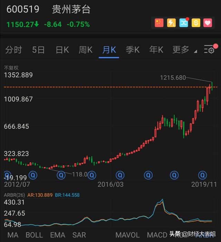Tap the yellow dollar sign icon
This screenshot has width=221, height=242.
[196, 23]
